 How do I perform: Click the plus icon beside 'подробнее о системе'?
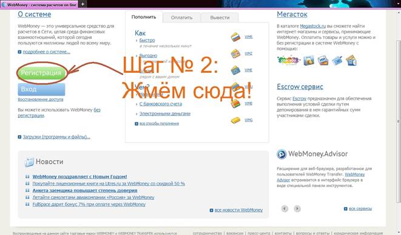(19, 52)
